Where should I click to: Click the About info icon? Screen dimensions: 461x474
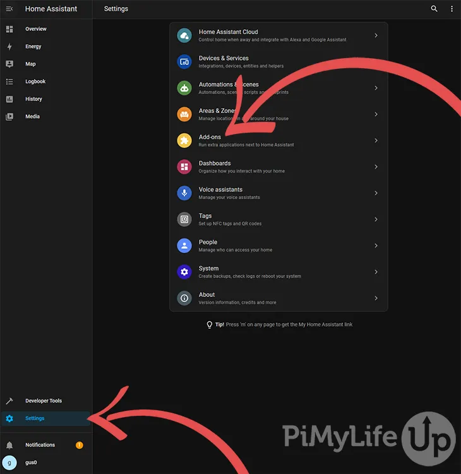point(184,298)
